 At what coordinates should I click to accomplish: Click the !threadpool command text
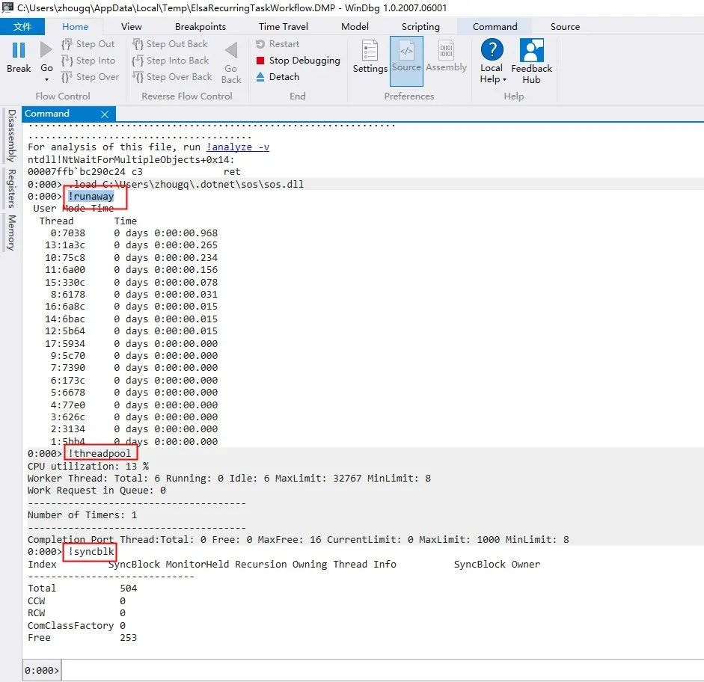point(100,454)
